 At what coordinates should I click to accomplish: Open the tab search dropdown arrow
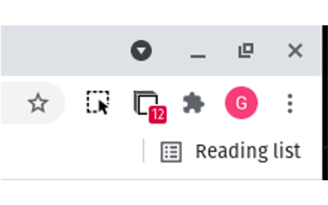coord(141,50)
